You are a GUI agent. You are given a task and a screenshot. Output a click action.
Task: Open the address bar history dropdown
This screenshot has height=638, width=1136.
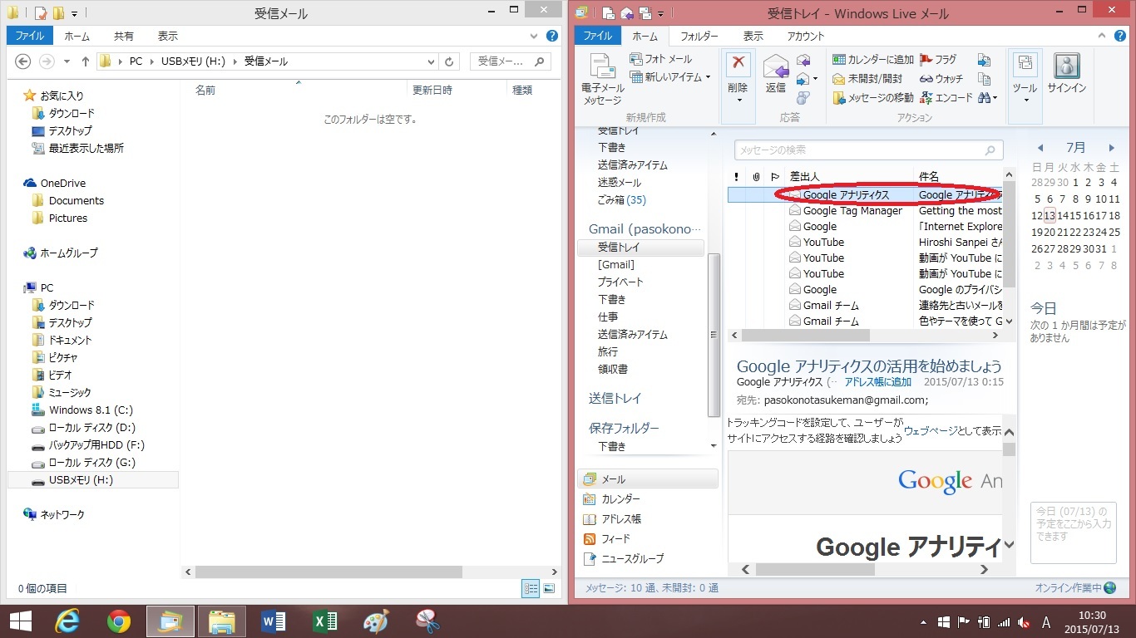431,61
